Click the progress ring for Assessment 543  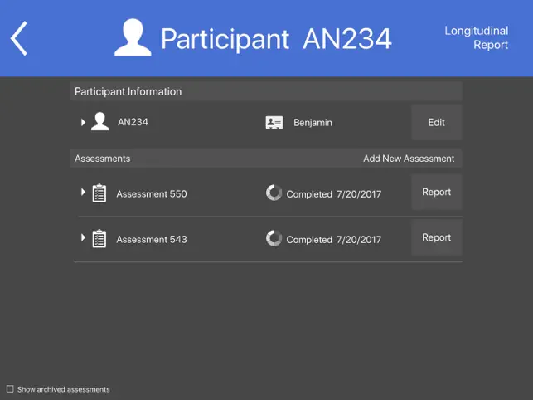click(x=274, y=238)
